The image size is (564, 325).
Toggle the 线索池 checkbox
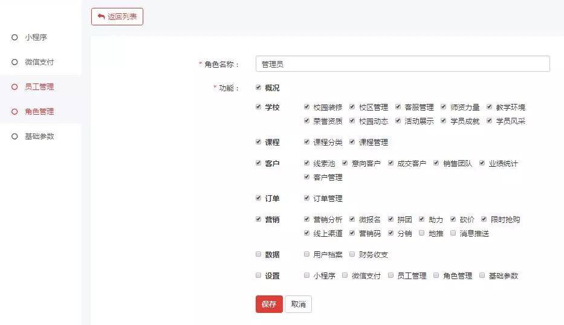click(307, 163)
